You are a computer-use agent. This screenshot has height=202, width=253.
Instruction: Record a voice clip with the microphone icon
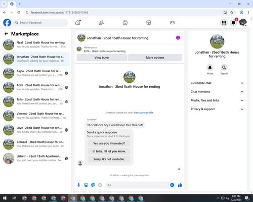(78, 185)
